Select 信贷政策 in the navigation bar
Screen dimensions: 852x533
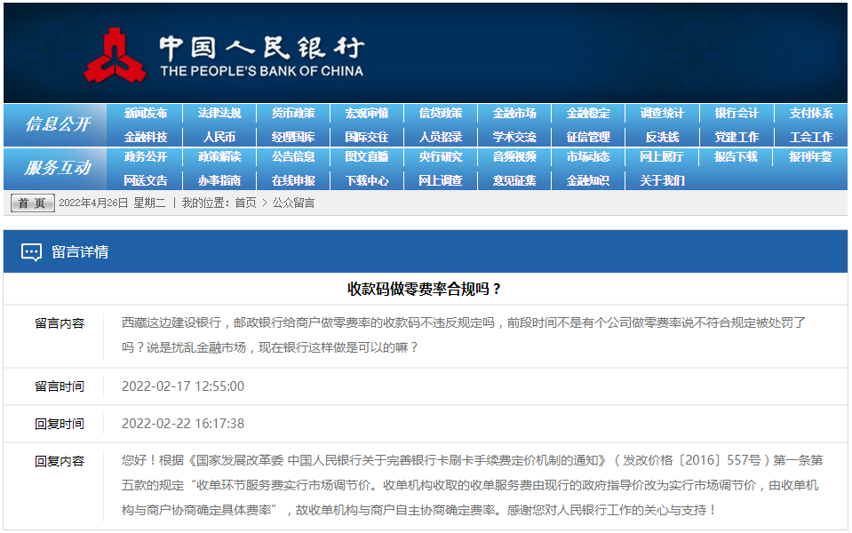[x=441, y=113]
